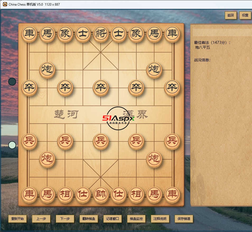
Task: Click the 战况信息 label
Action: click(202, 60)
